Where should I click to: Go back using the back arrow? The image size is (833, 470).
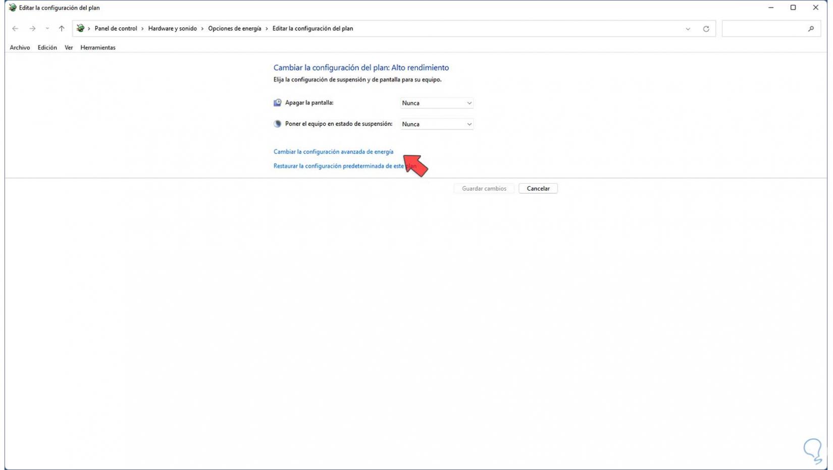tap(15, 29)
